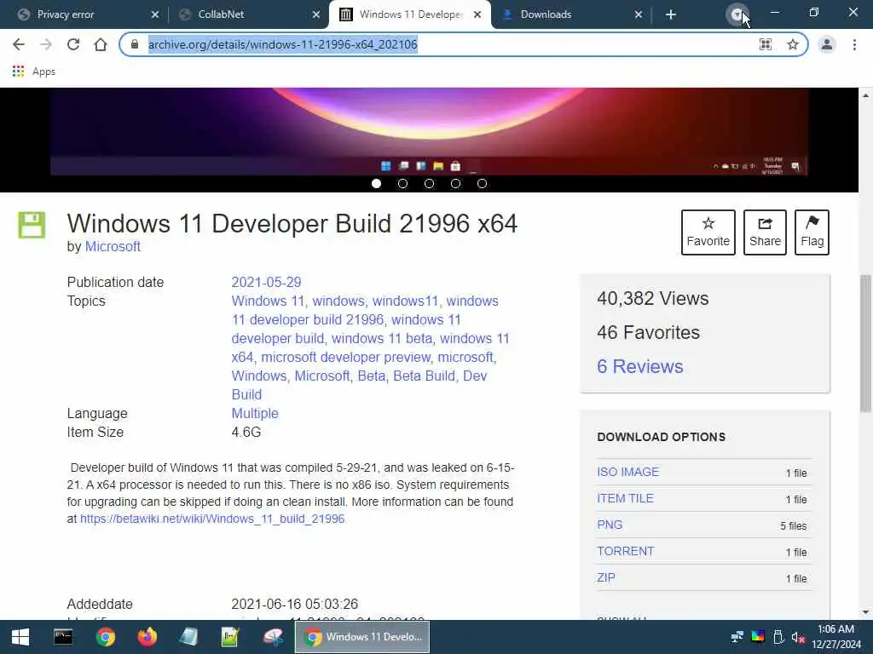Open the Command Prompt taskbar icon
This screenshot has height=654, width=873.
click(63, 637)
